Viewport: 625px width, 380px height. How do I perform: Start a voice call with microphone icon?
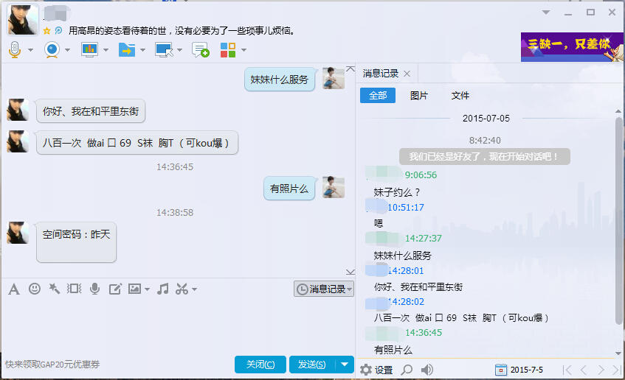15,50
